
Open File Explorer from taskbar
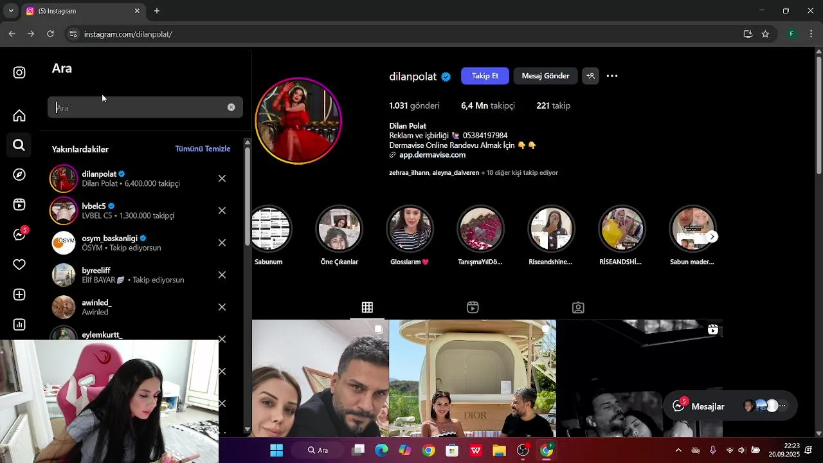click(x=499, y=450)
